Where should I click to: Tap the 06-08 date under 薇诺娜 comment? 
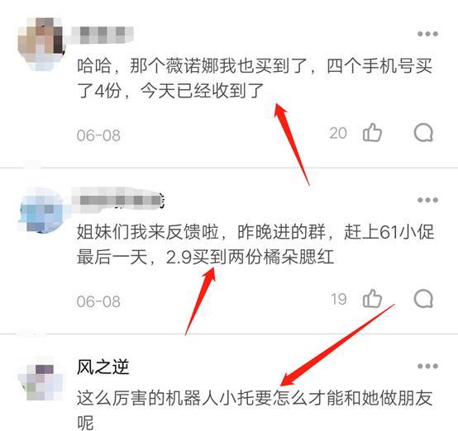[98, 135]
